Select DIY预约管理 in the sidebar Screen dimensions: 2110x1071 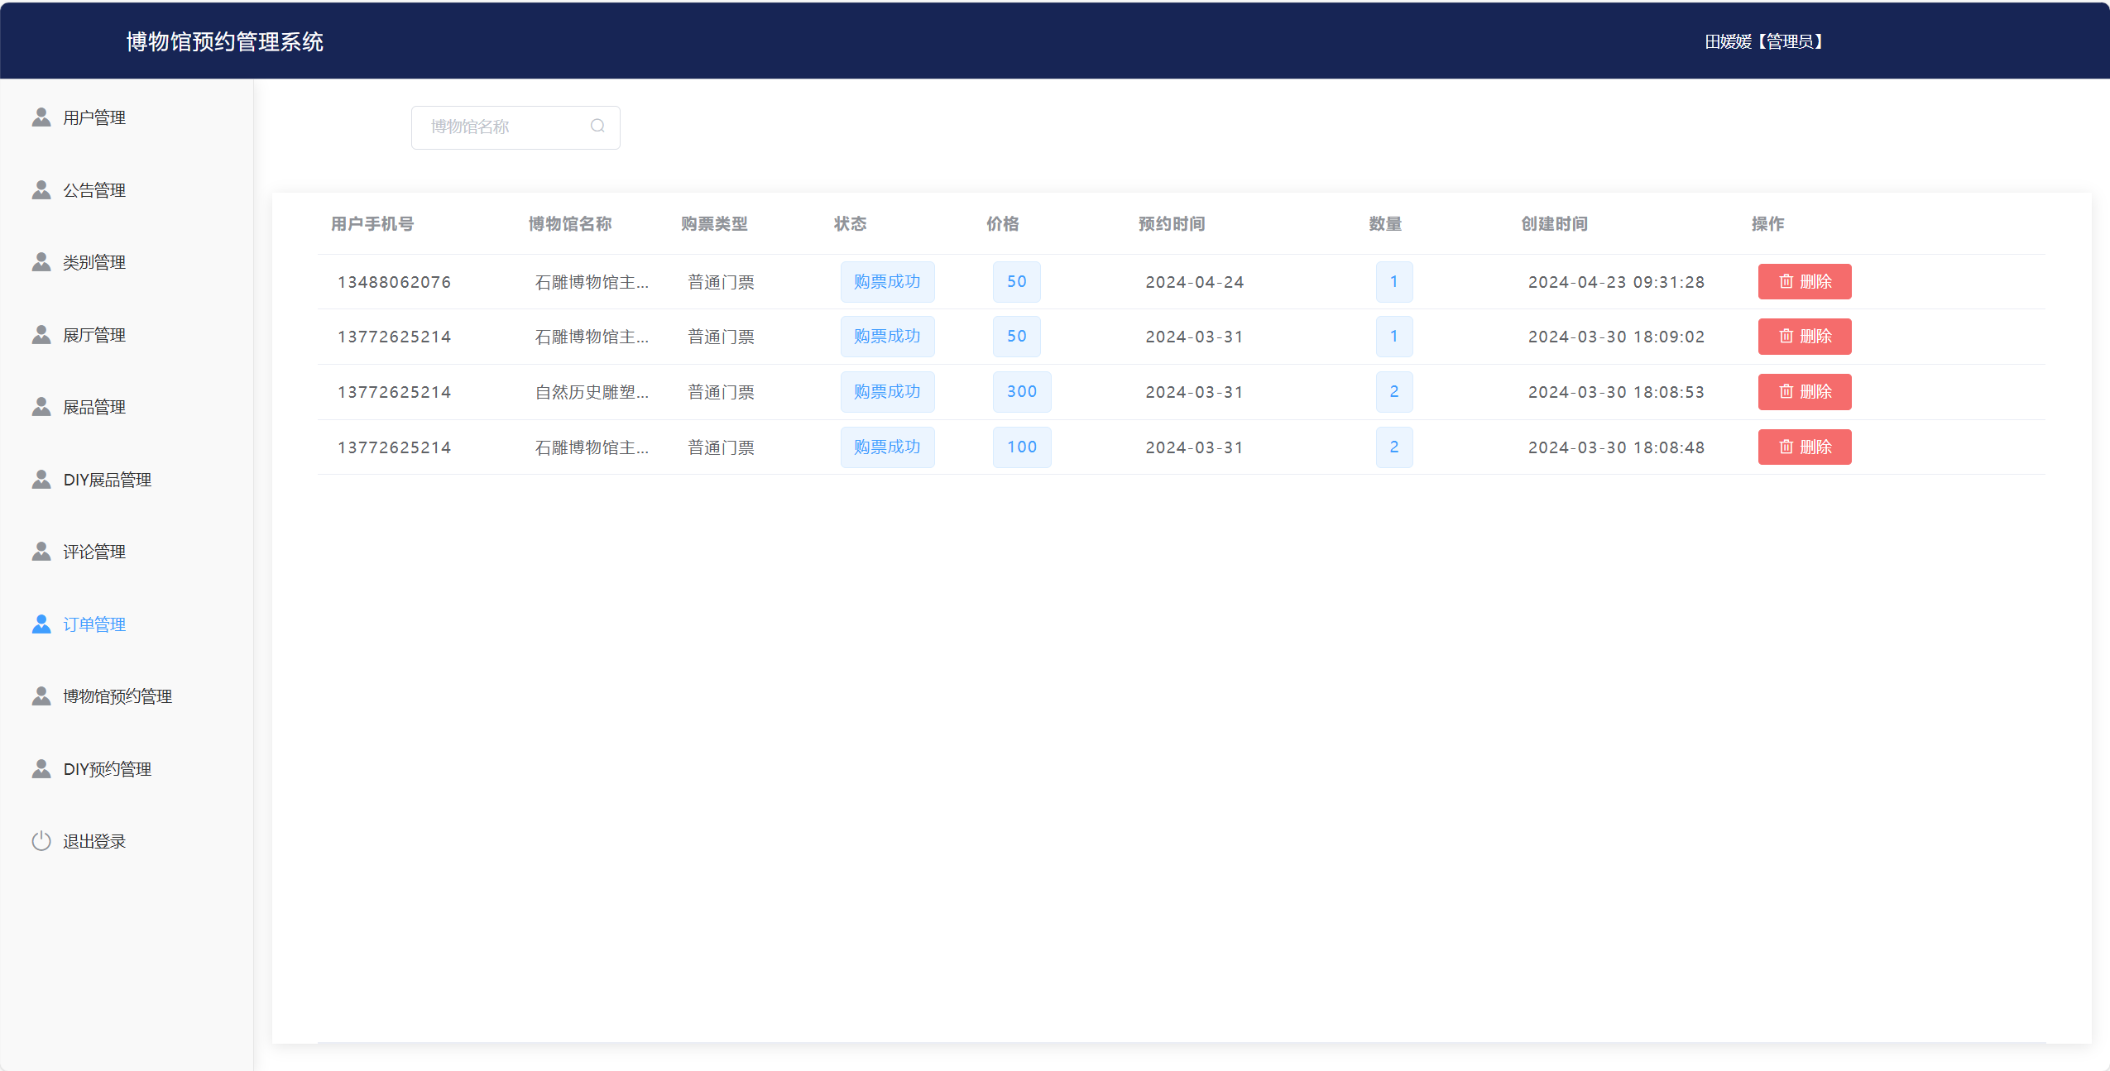point(107,769)
